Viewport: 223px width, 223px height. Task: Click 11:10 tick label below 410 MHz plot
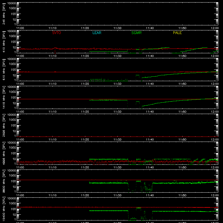click(x=53, y=56)
